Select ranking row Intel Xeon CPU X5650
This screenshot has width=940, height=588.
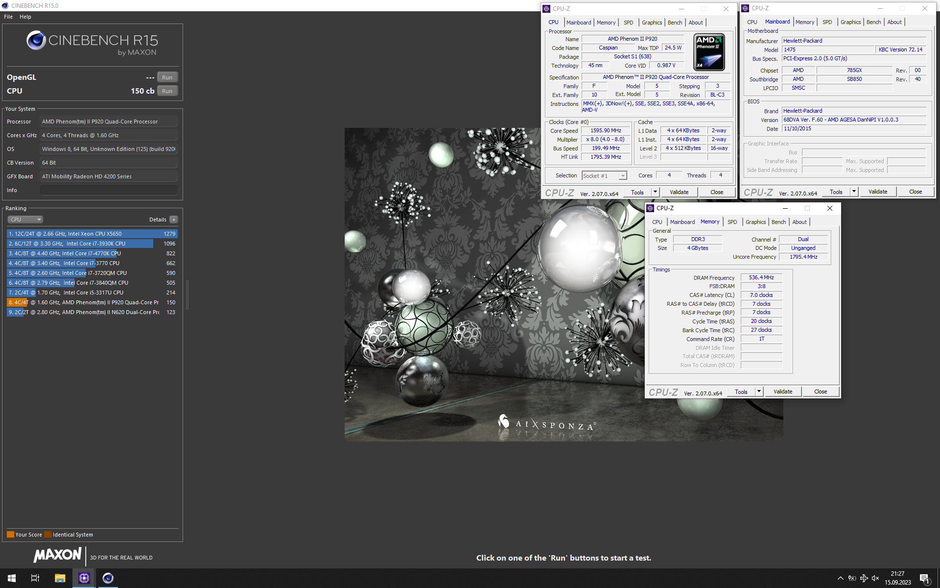92,234
